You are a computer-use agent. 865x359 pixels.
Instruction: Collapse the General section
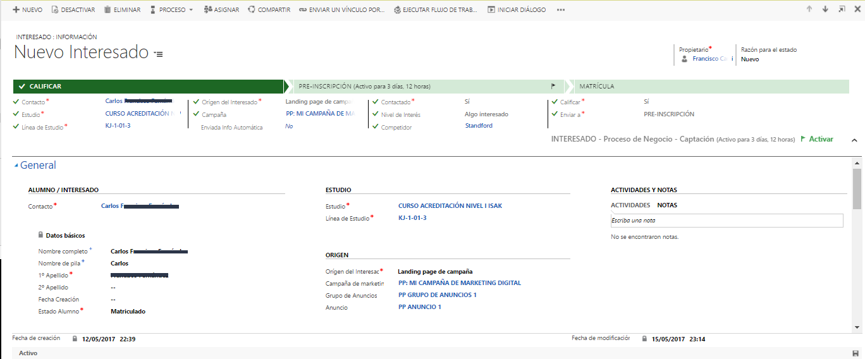coord(16,166)
